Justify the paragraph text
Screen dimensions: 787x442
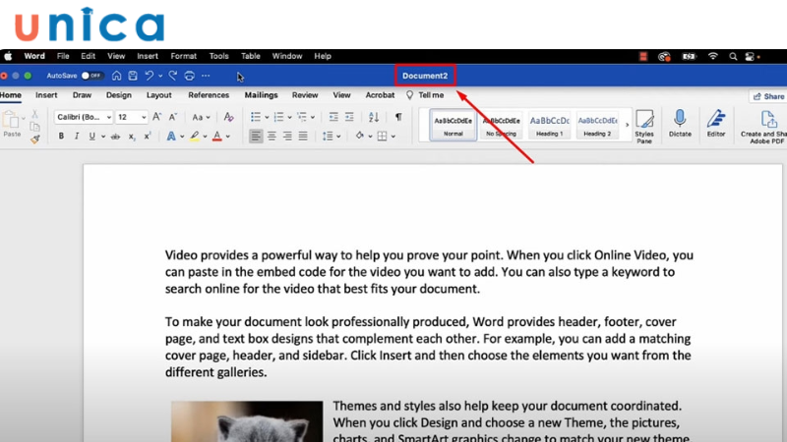(303, 136)
